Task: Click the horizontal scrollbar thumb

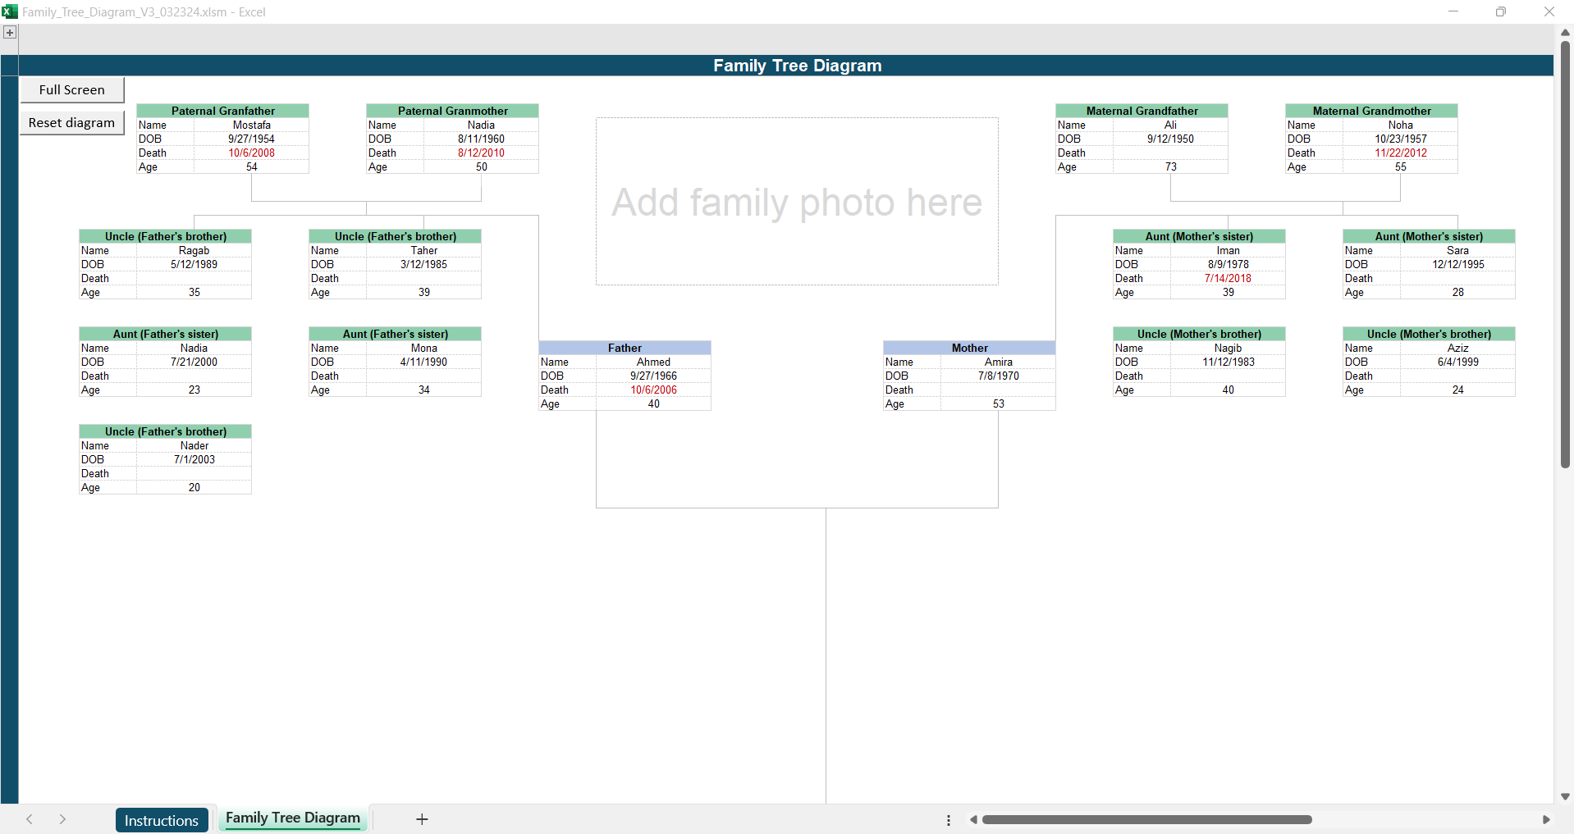Action: tap(1146, 820)
